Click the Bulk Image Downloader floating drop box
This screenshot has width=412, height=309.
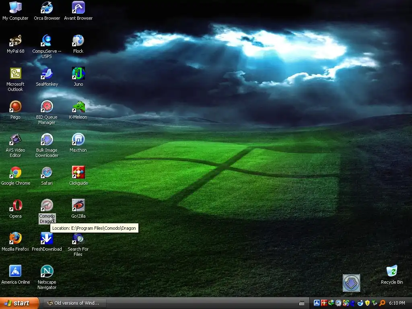pos(351,283)
